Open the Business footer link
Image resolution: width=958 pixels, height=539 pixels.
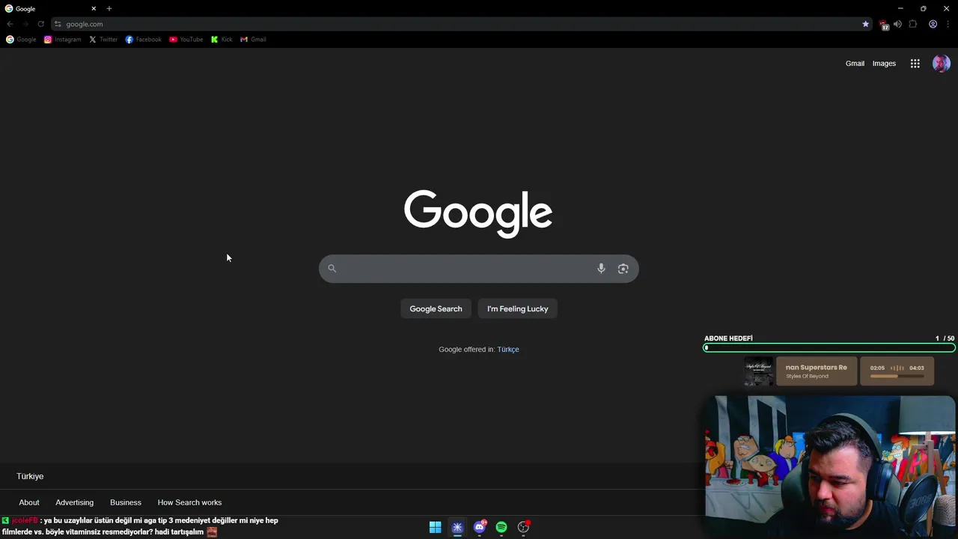[x=126, y=502]
